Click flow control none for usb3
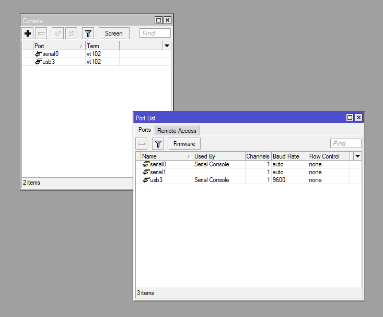Image resolution: width=383 pixels, height=317 pixels. [316, 180]
